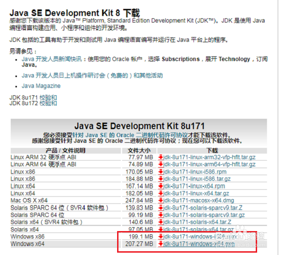Screen dimensions: 281x255
Task: Click download arrow icon beside jdk-8u171-linux-x64.rpm
Action: (x=161, y=186)
